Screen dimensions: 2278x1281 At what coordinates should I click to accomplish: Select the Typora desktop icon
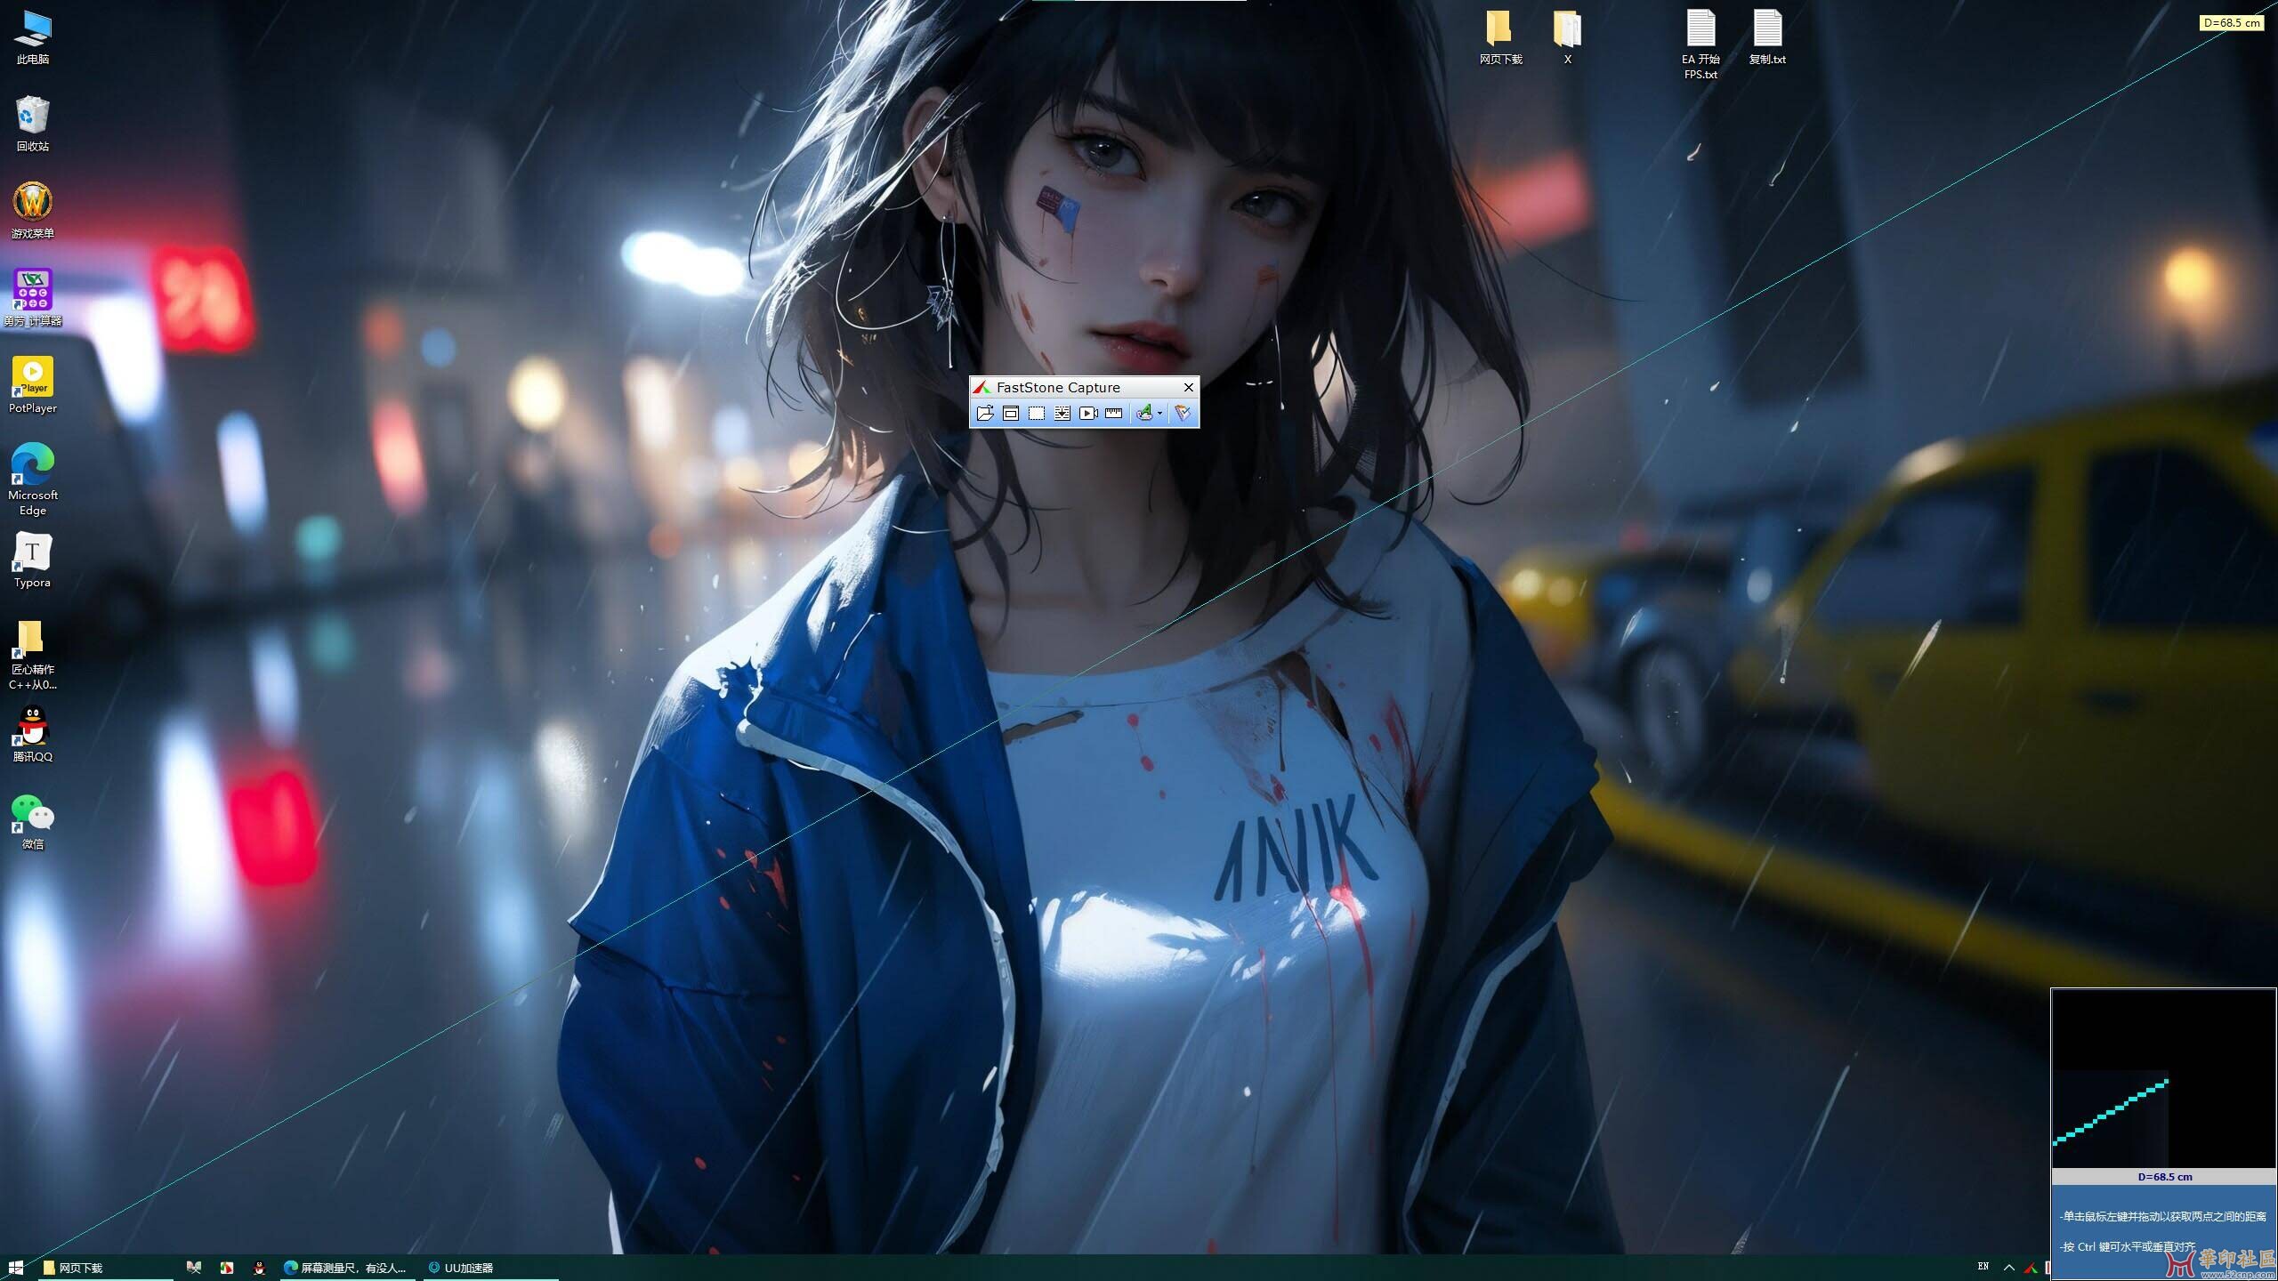point(33,553)
